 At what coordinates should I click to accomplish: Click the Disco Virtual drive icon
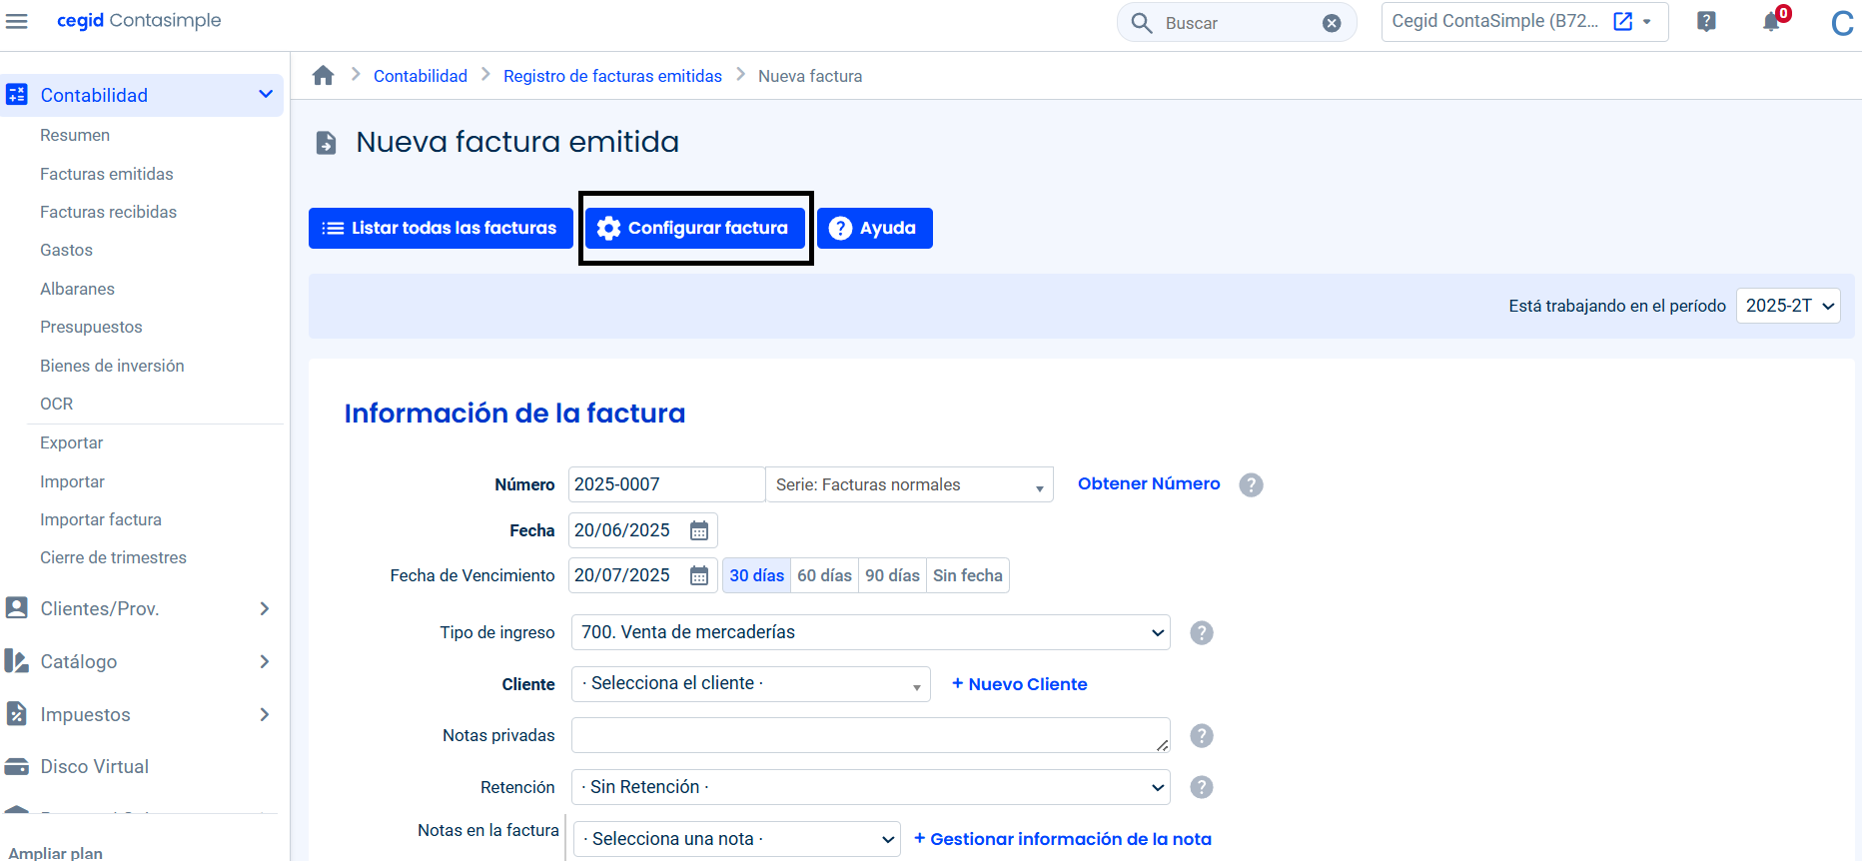coord(16,766)
